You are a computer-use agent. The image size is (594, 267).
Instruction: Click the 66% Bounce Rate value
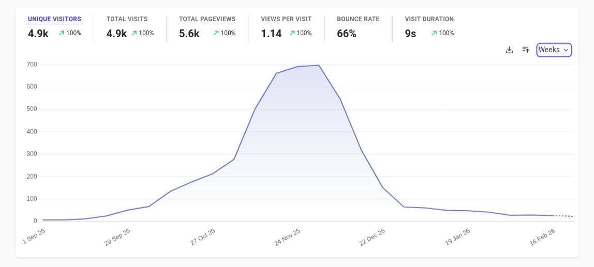pos(347,34)
